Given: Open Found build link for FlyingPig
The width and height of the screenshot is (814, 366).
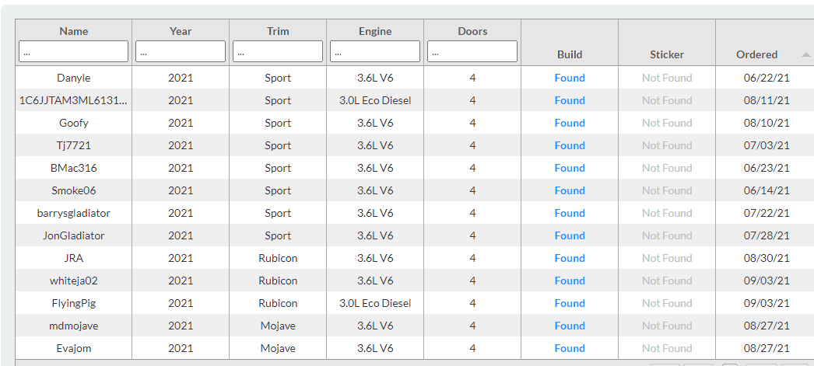Looking at the screenshot, I should 570,303.
